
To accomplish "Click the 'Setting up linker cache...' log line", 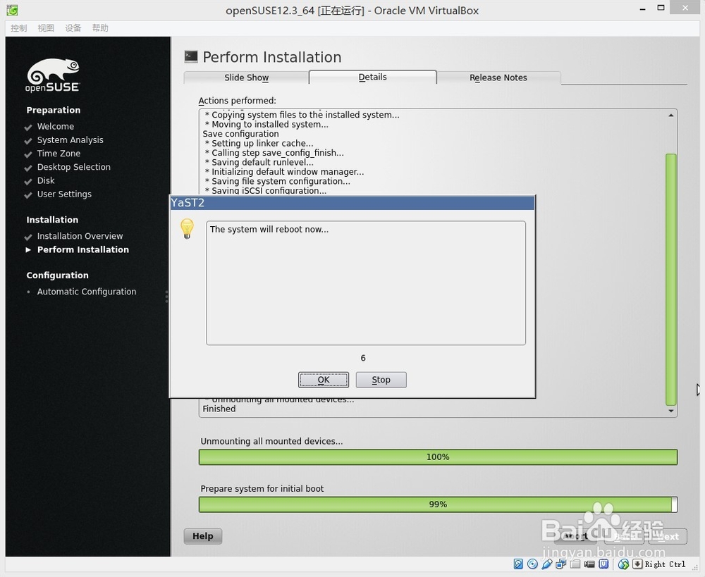I will click(259, 143).
